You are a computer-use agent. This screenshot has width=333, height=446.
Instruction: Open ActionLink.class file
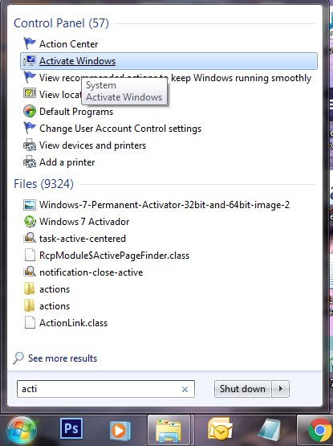[x=73, y=323]
